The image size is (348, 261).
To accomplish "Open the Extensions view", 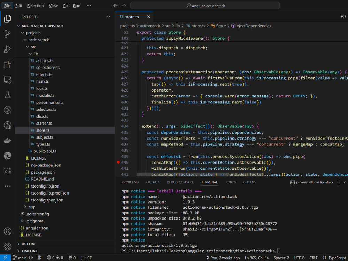I will pyautogui.click(x=8, y=65).
